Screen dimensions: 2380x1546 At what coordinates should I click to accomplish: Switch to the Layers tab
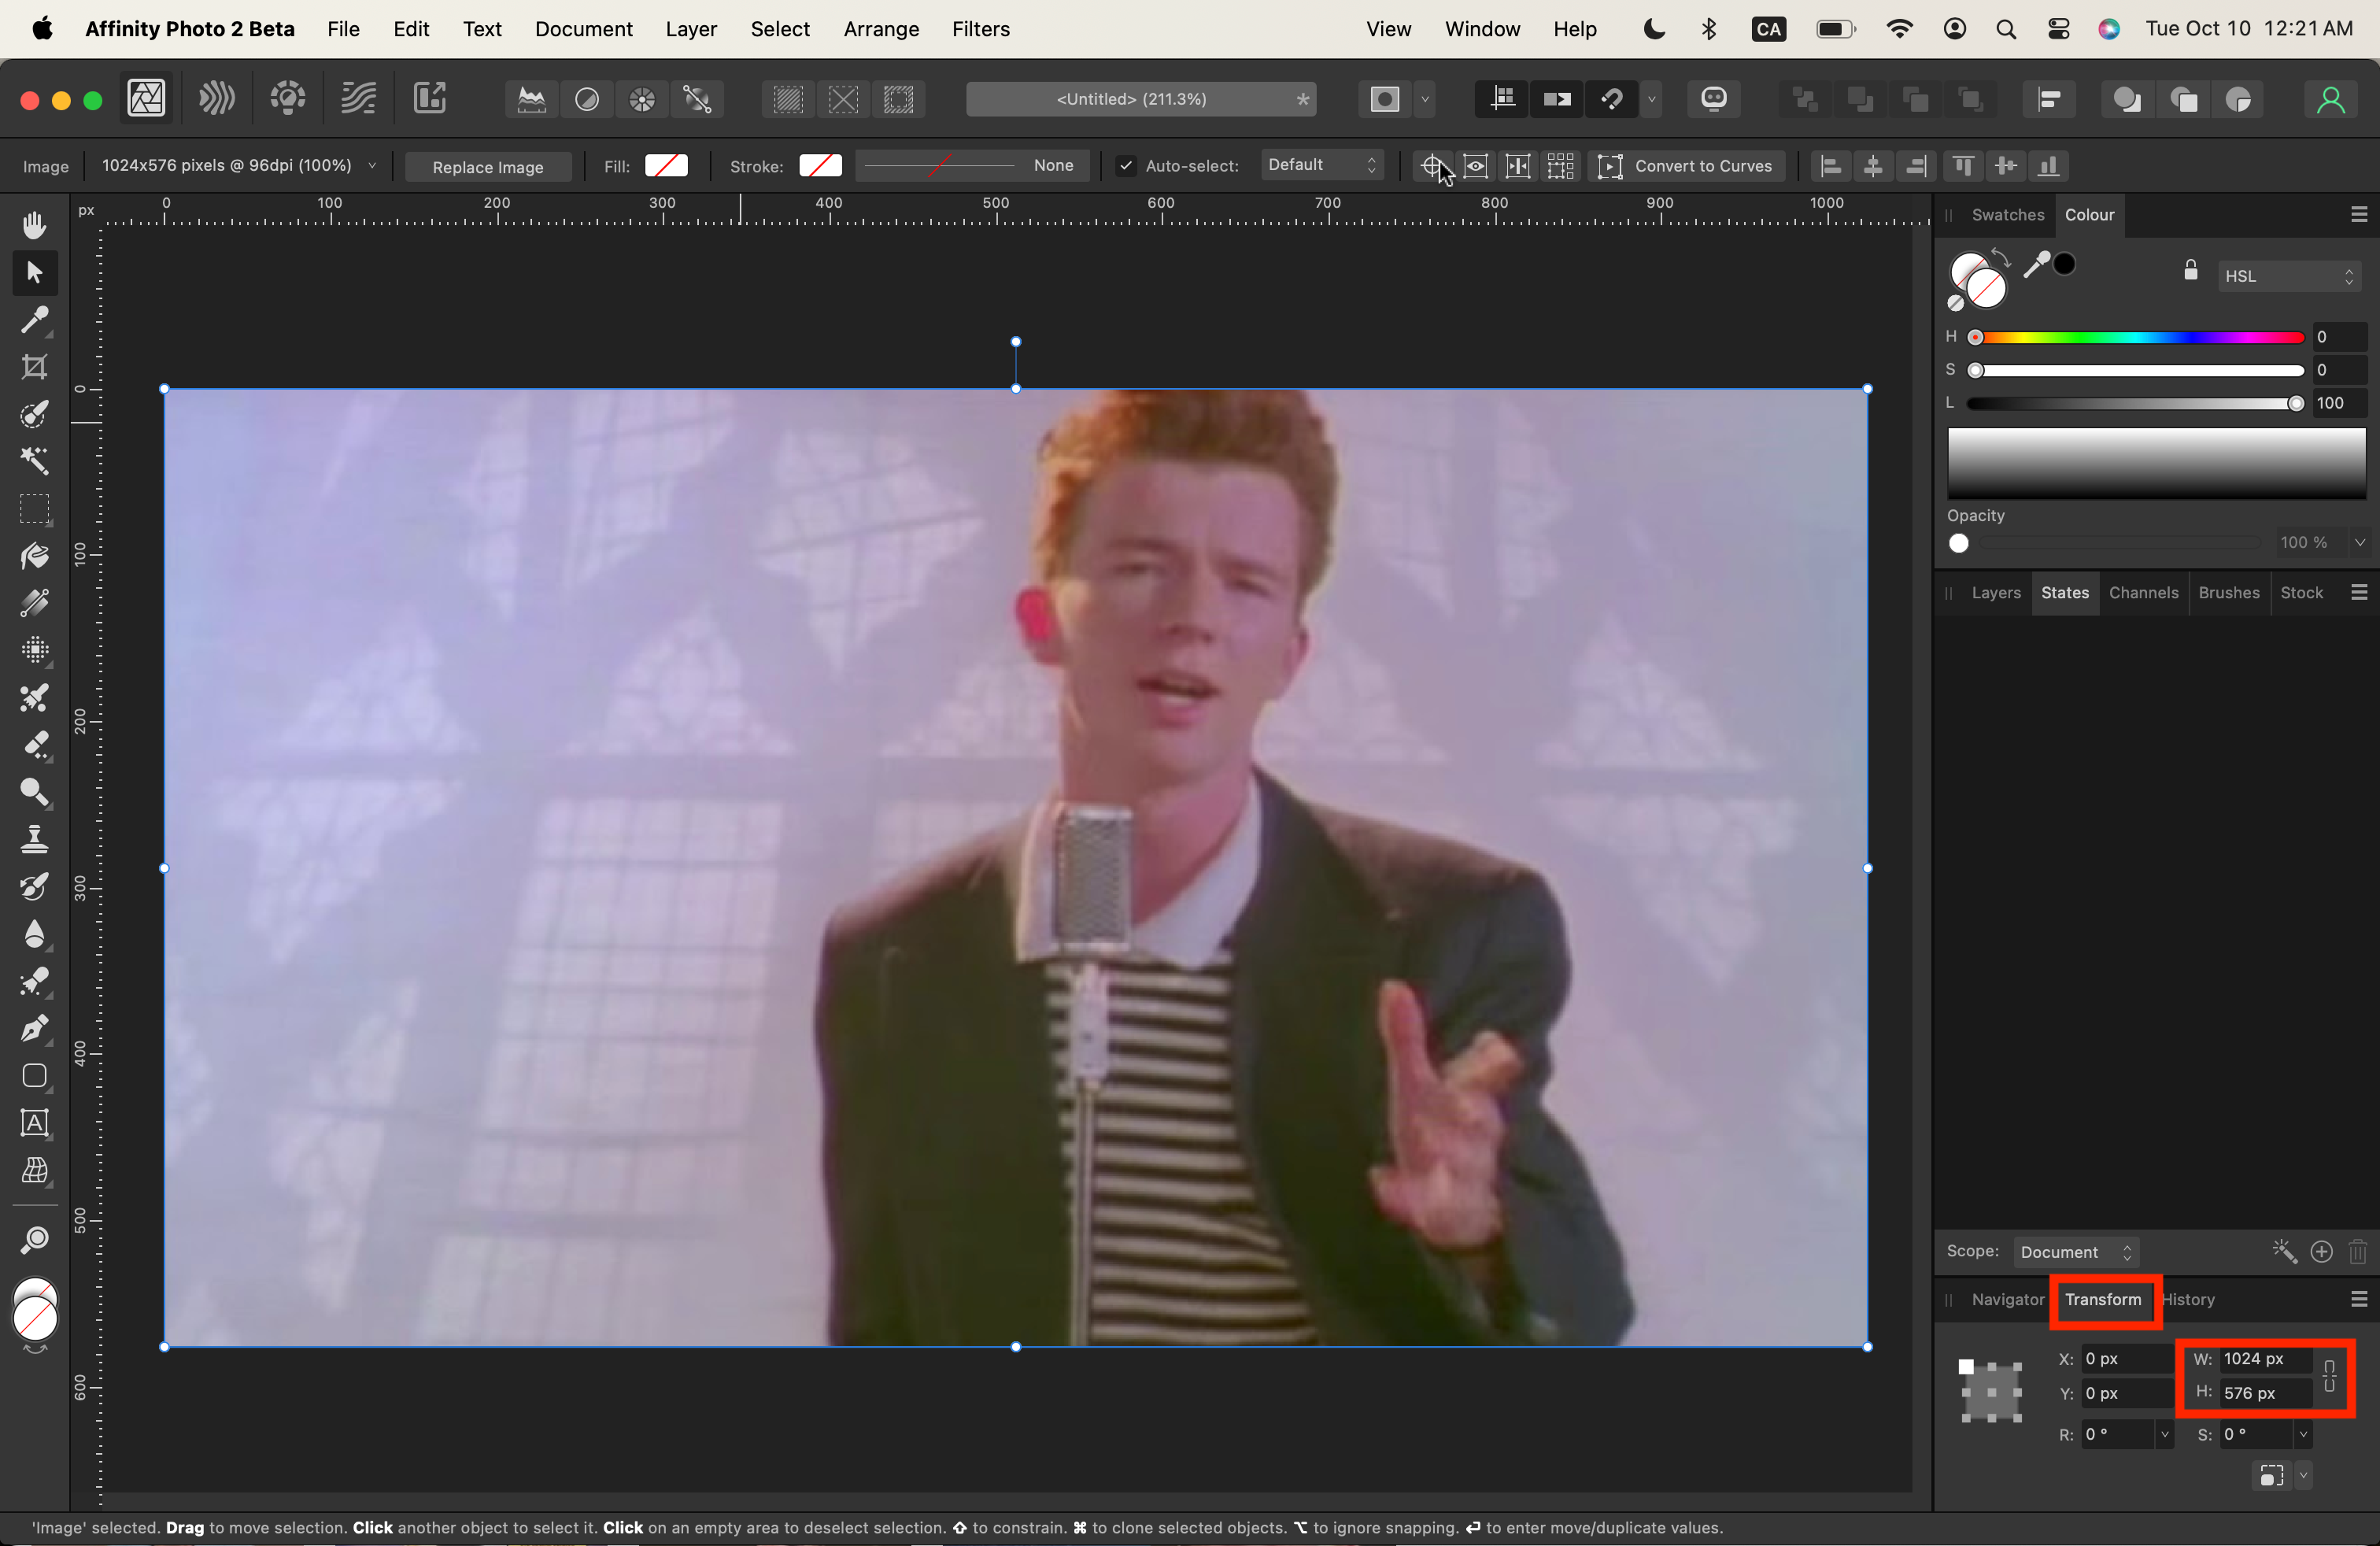click(1996, 593)
